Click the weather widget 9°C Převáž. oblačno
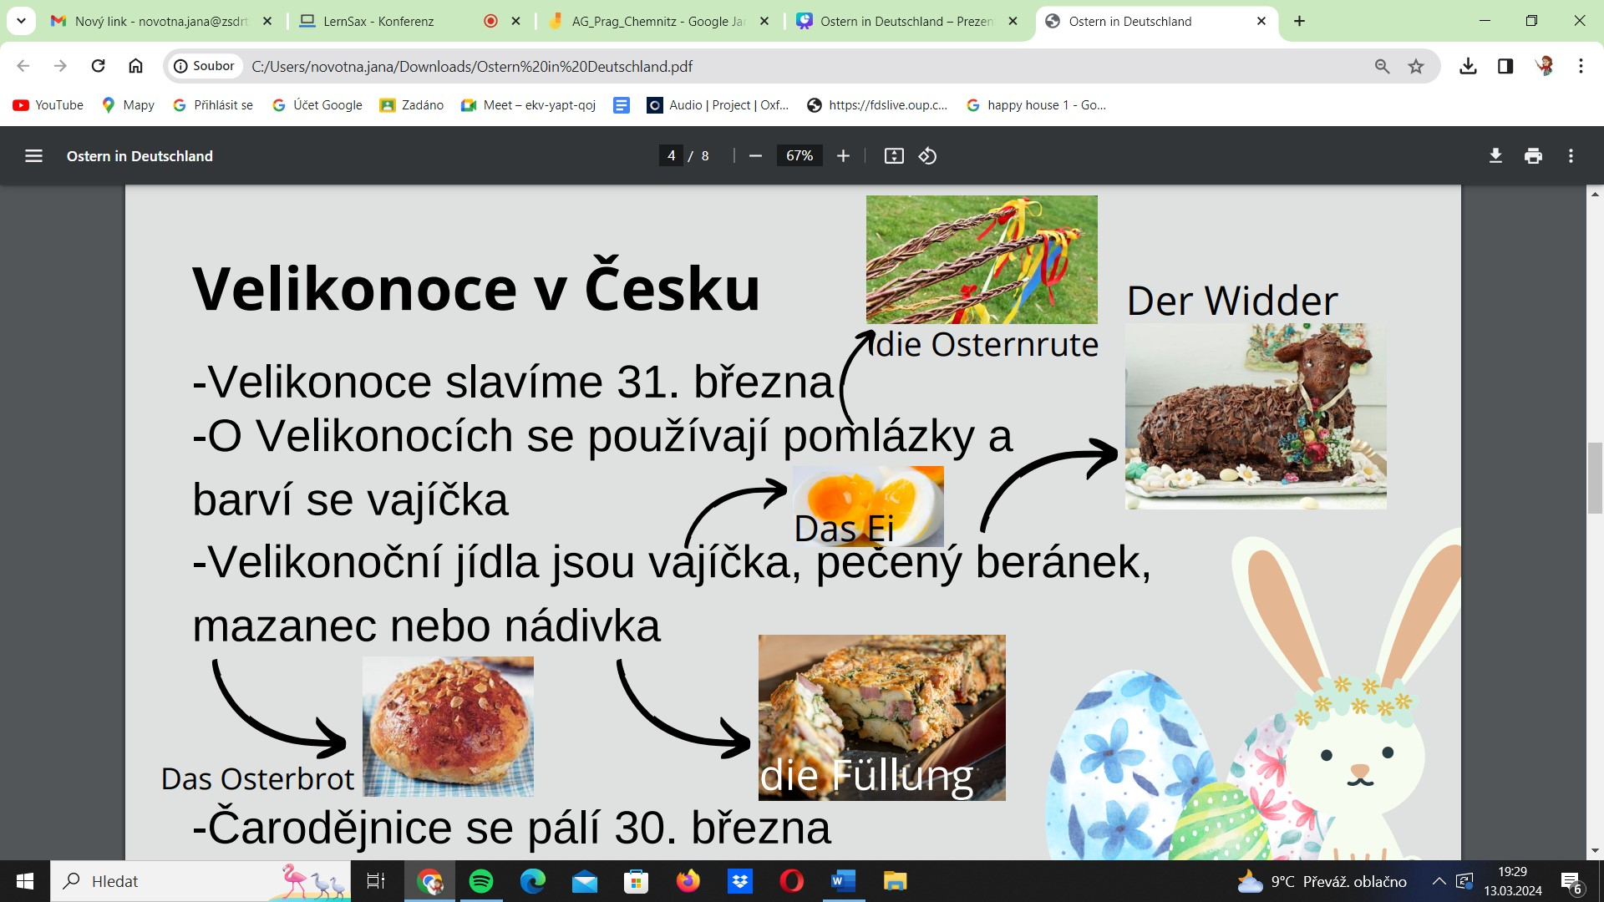The image size is (1604, 902). click(1322, 881)
